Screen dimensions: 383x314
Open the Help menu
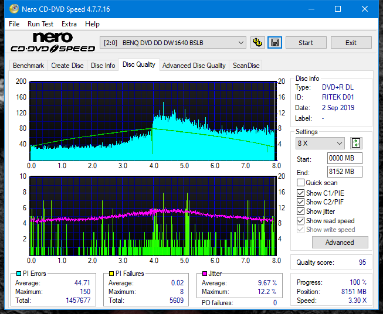(92, 24)
